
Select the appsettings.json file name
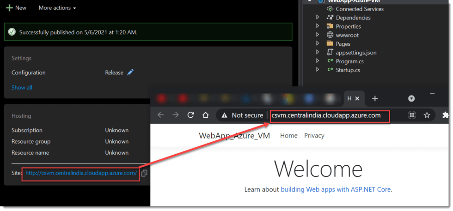[x=356, y=53]
